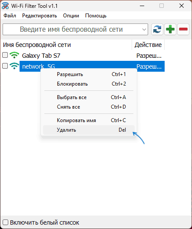Click the Wi-Fi signal icon next to Galaxy Tab S7

pos(14,55)
